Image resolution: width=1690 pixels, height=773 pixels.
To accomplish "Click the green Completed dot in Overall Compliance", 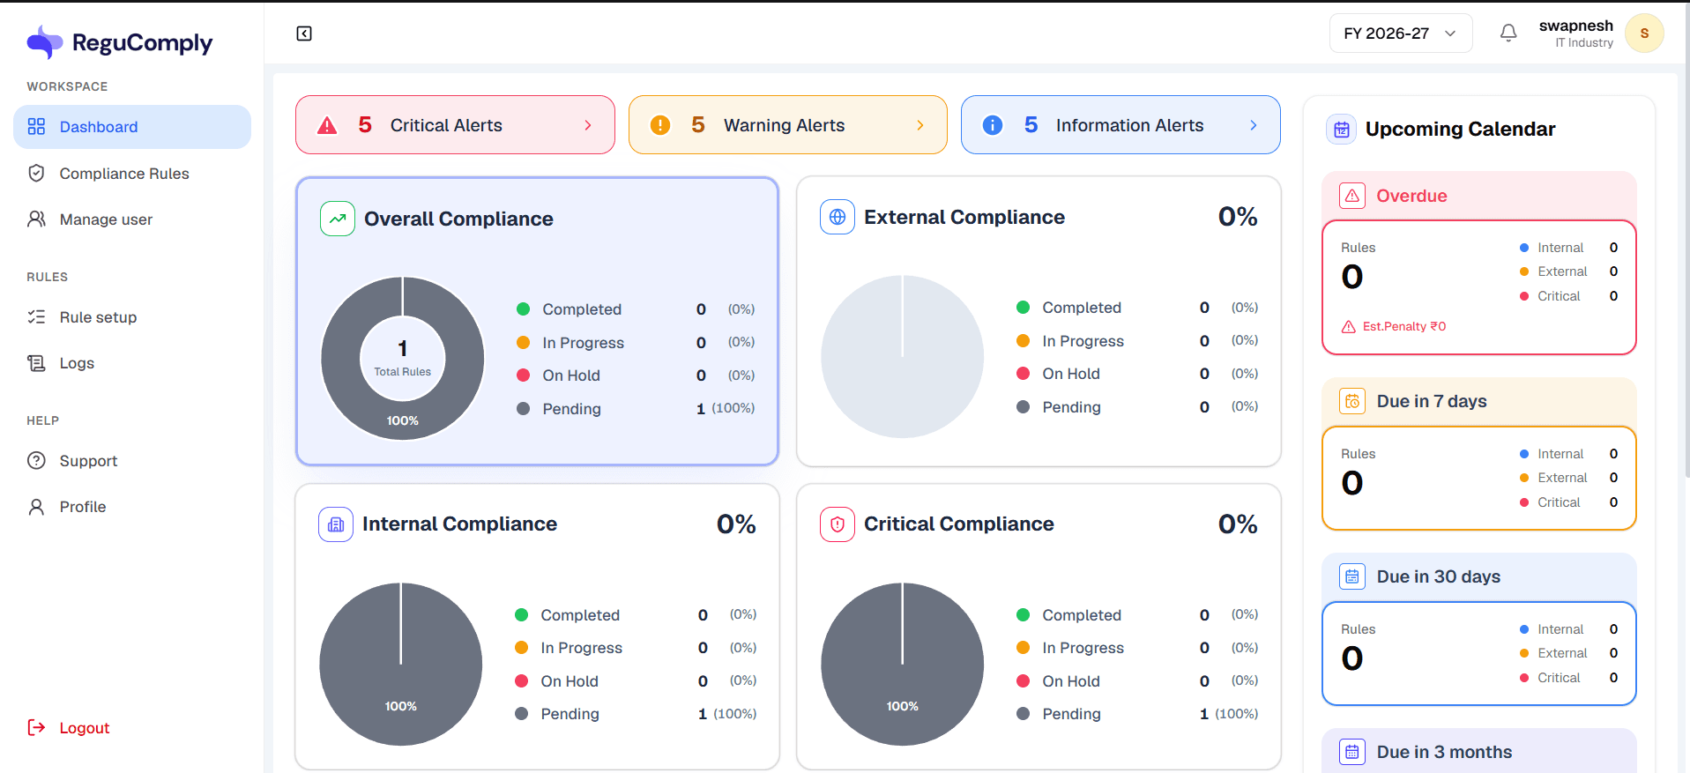I will tap(523, 309).
